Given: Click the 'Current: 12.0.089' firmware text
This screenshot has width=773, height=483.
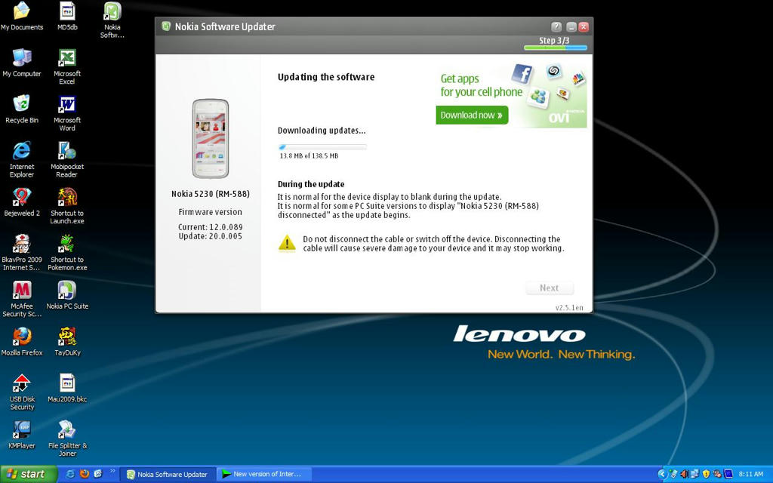Looking at the screenshot, I should coord(211,227).
